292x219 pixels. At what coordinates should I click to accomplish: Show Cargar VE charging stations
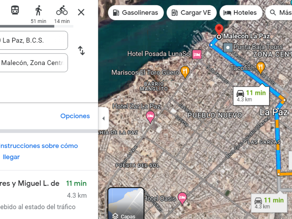(192, 13)
